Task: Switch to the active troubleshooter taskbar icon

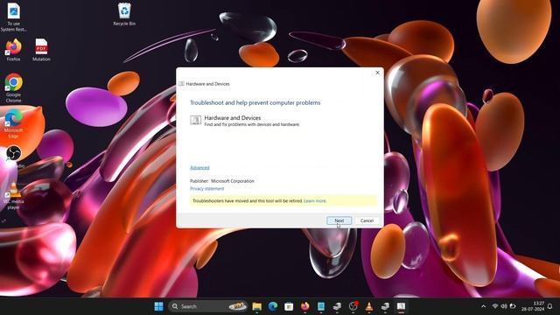Action: [401, 306]
